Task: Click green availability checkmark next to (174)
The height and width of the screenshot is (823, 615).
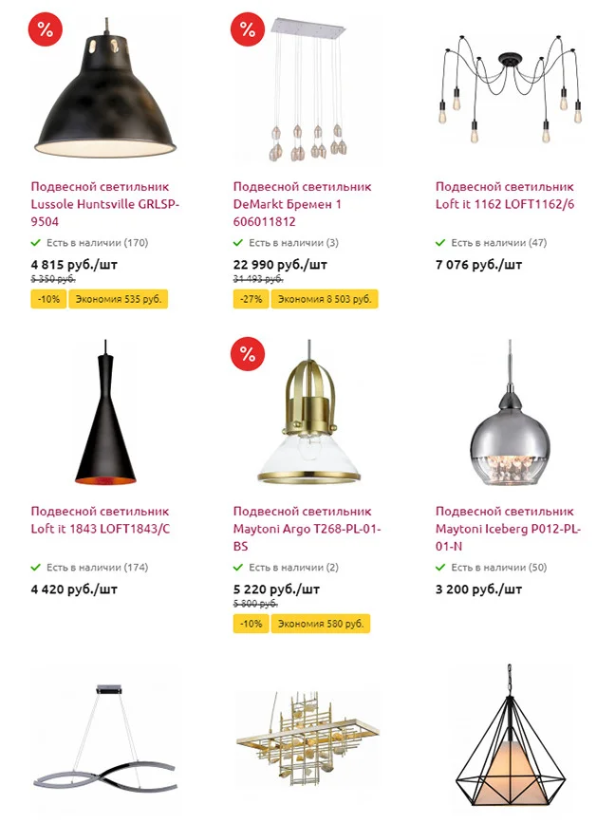Action: (36, 568)
